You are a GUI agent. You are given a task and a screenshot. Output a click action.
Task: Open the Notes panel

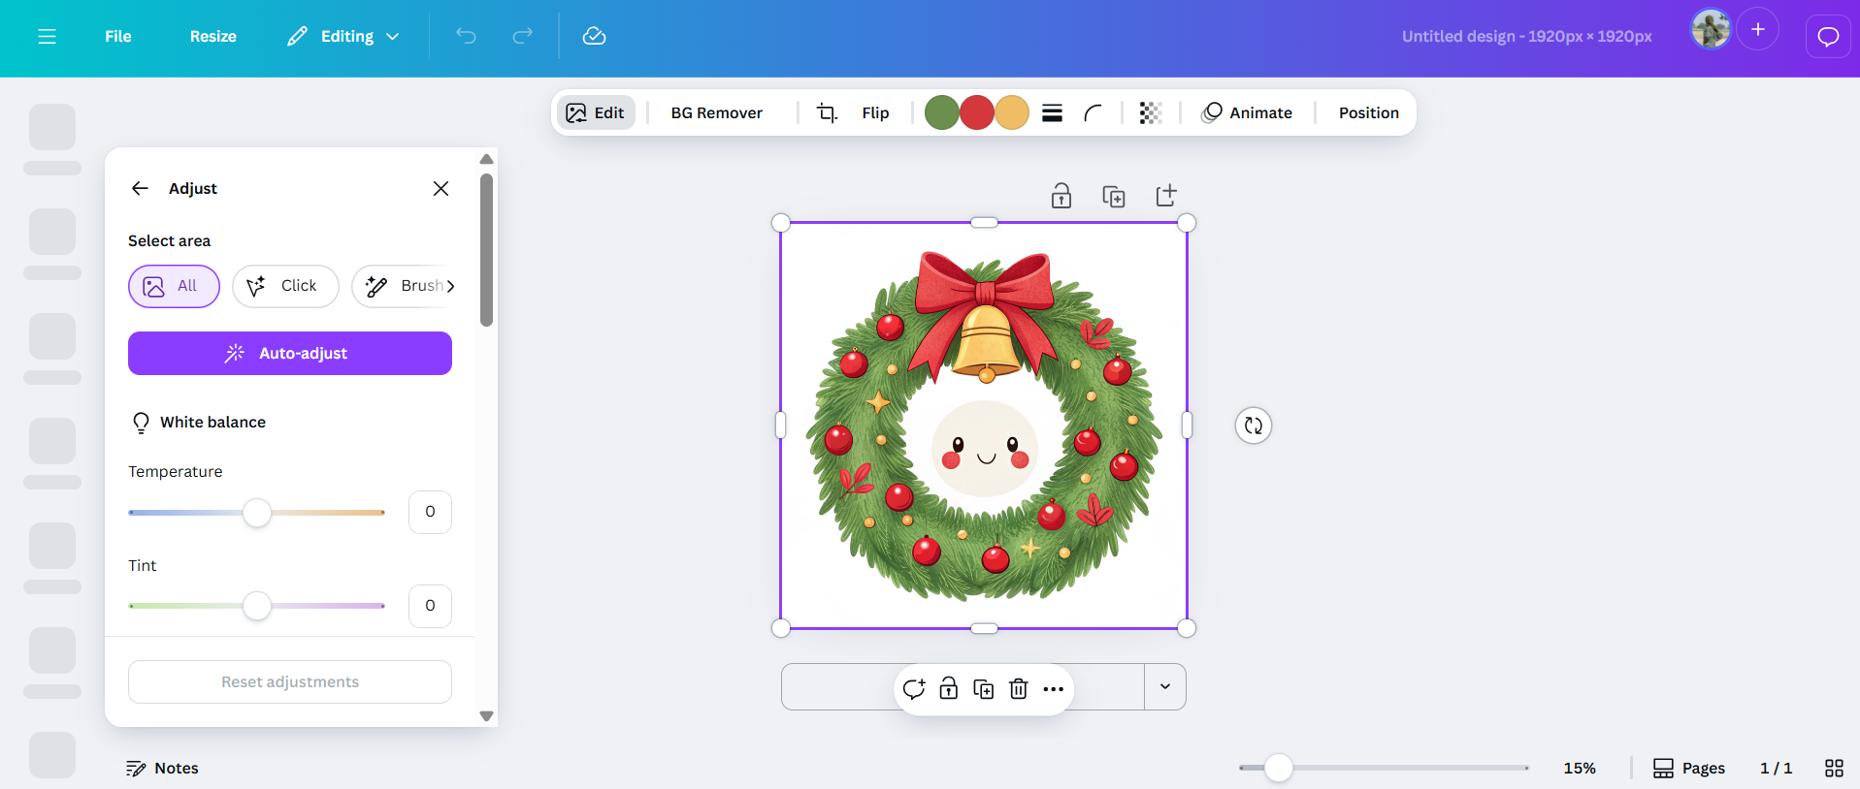click(x=162, y=769)
